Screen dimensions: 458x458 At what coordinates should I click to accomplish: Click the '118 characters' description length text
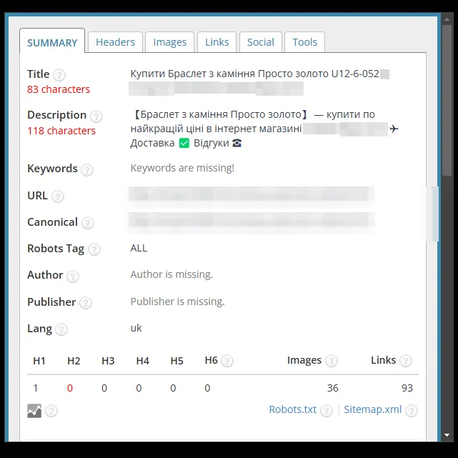tap(61, 131)
